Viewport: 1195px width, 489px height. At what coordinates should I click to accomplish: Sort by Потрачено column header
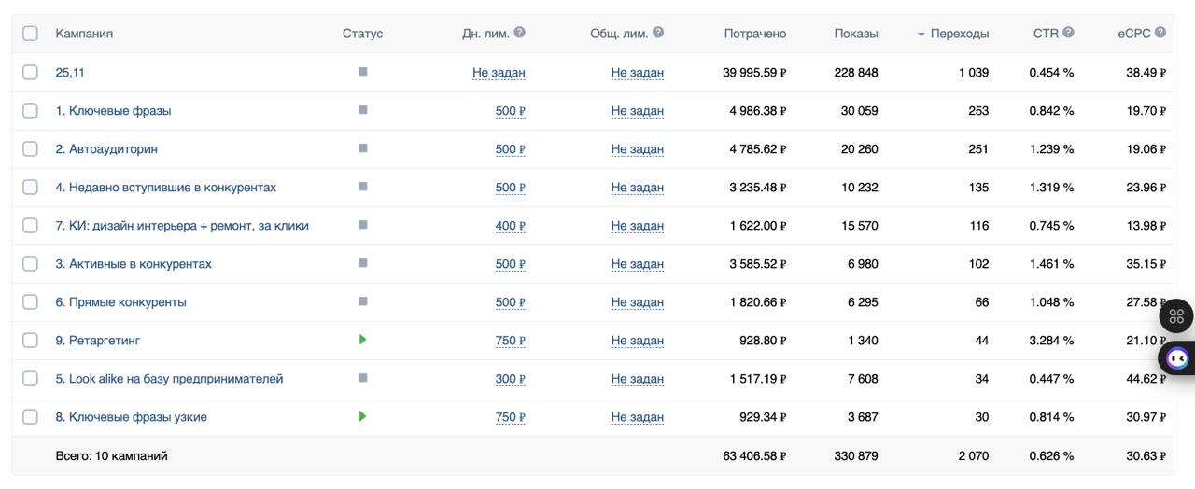[x=754, y=34]
